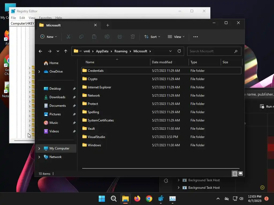
Task: Add a new Explorer tab
Action: point(108,25)
